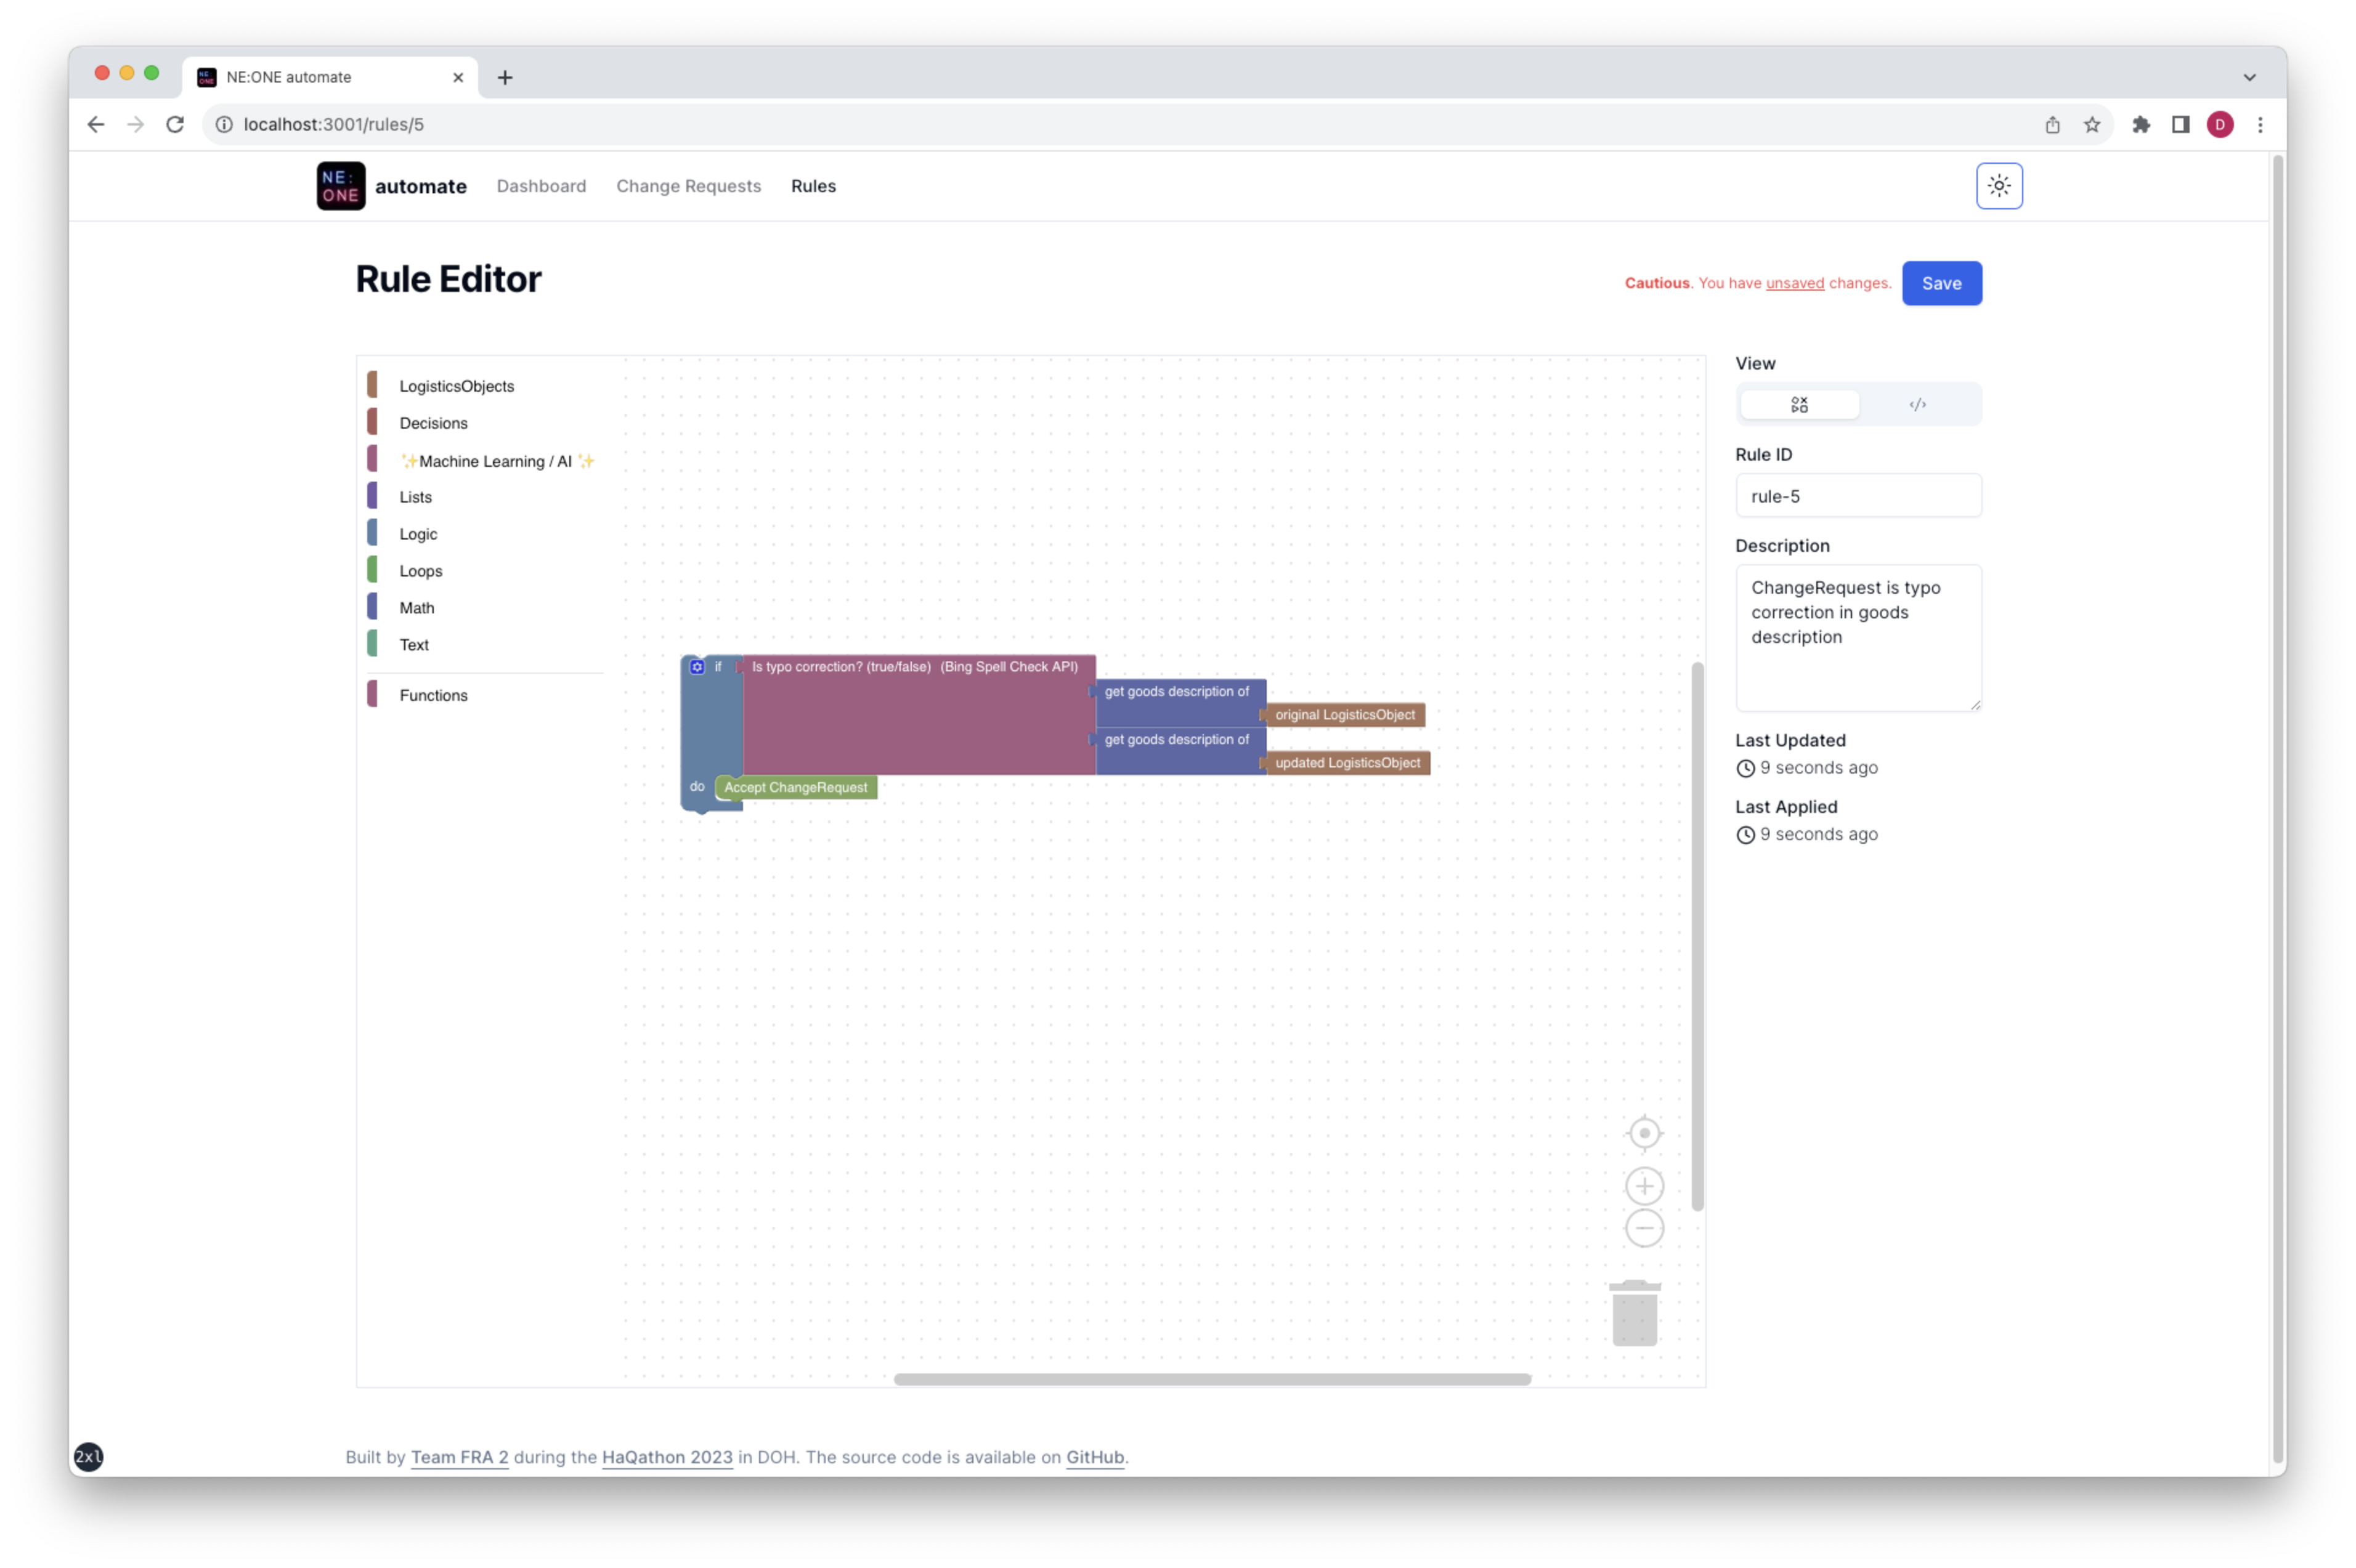Open the Logic toolbox category
Screen dimensions: 2356x1568
(418, 534)
